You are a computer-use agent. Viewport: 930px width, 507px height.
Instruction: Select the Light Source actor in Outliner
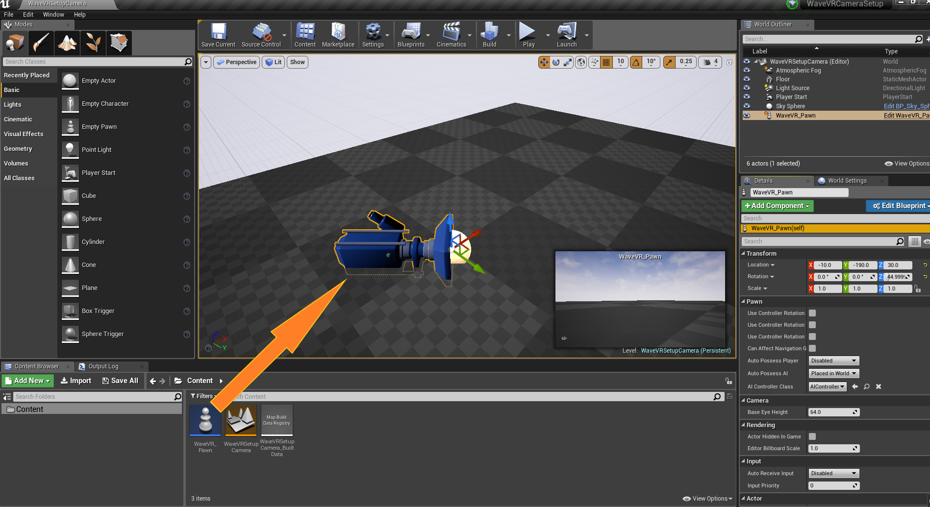792,88
